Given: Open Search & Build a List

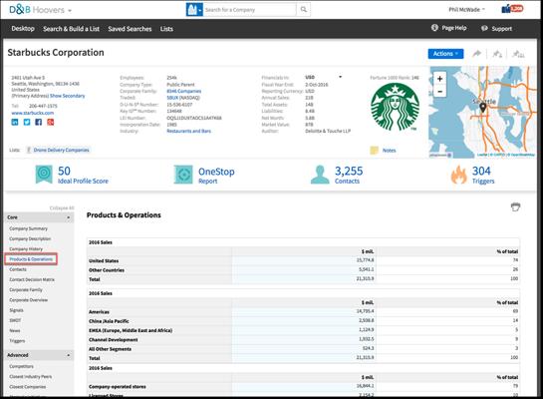Looking at the screenshot, I should tap(72, 29).
